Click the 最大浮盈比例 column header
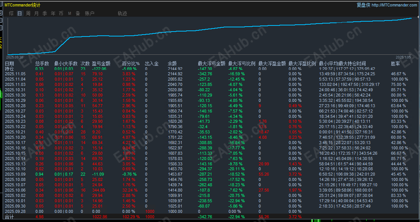 (x=302, y=63)
